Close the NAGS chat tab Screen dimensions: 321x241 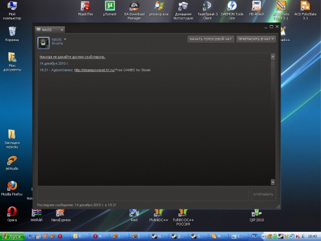click(62, 30)
